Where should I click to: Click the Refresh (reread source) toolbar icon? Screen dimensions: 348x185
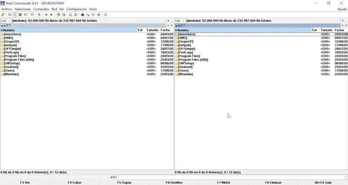click(3, 15)
